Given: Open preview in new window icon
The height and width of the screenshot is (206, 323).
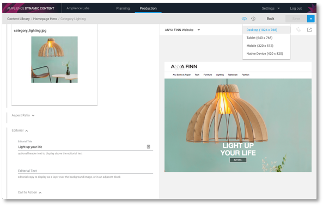Looking at the screenshot, I should [309, 30].
